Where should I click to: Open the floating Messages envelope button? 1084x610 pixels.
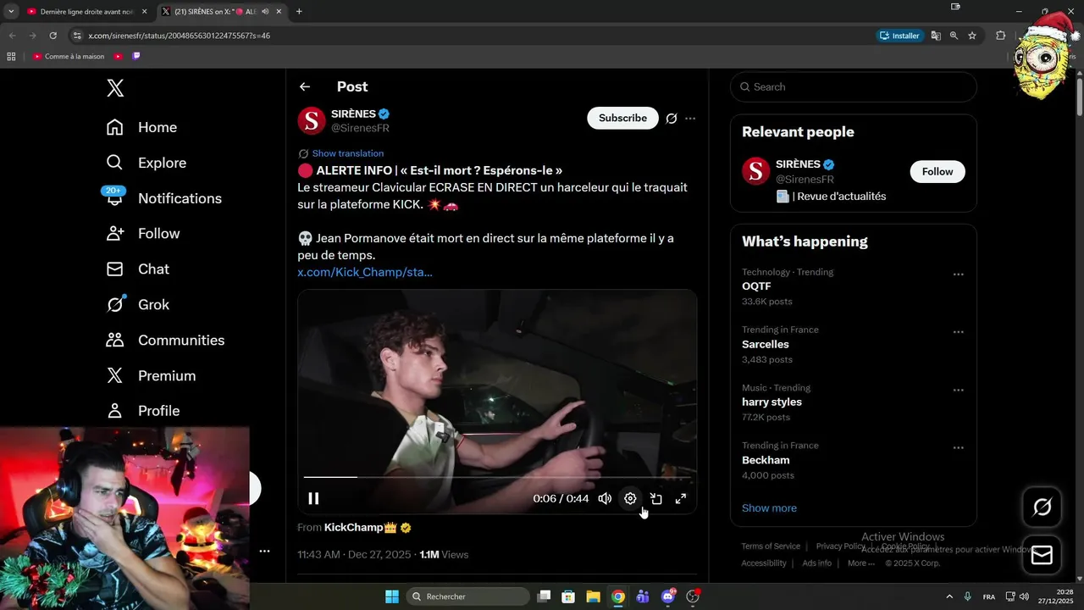click(1042, 556)
